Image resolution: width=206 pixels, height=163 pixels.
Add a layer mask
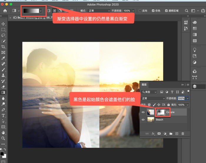(159, 134)
